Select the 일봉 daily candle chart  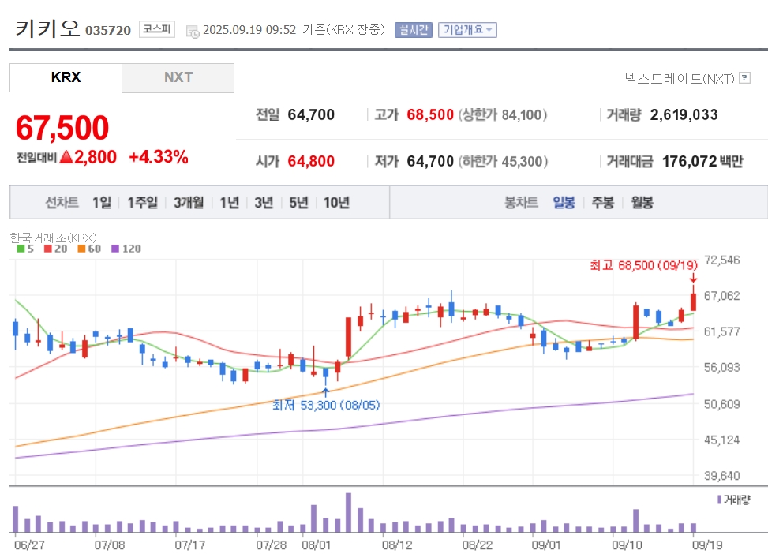pyautogui.click(x=564, y=202)
